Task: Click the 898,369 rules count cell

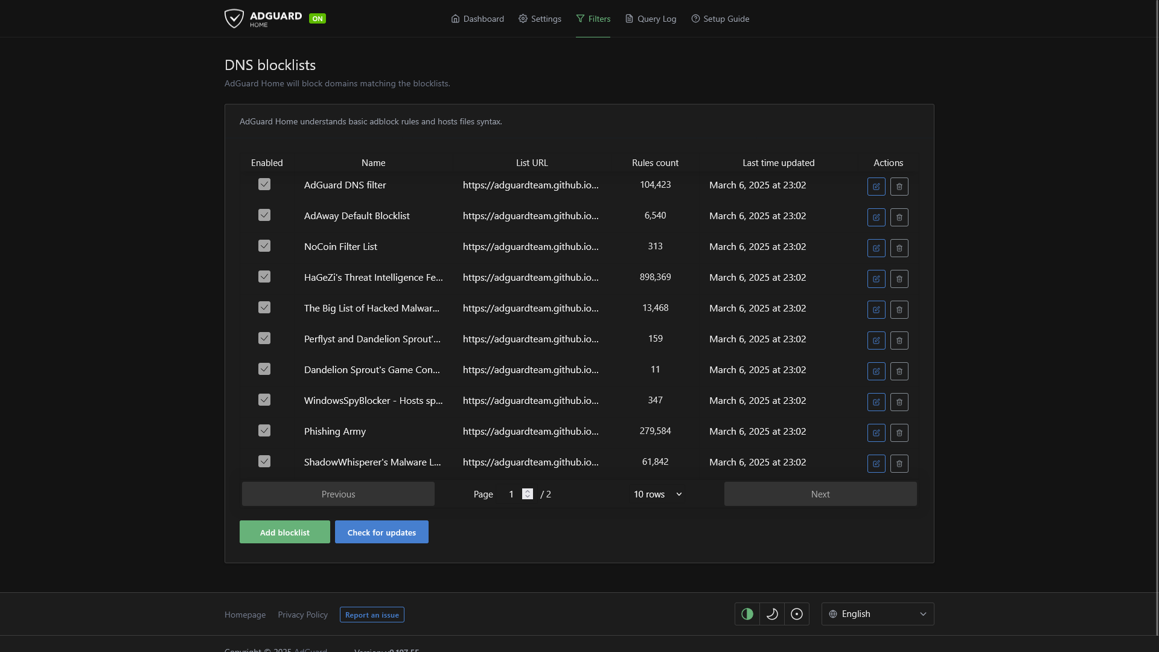Action: click(655, 277)
